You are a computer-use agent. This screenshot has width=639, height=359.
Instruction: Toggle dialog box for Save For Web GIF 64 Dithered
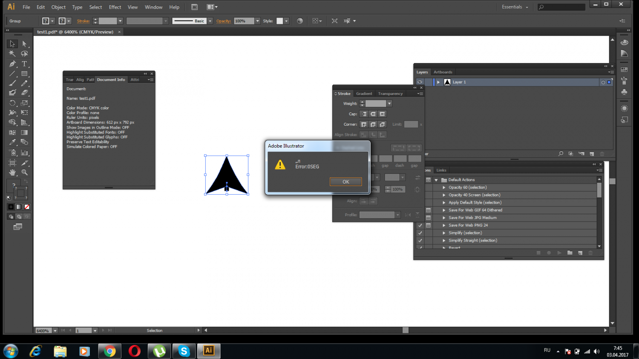428,210
